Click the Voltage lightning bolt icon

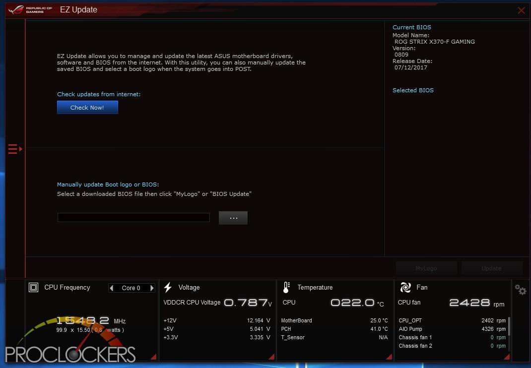click(168, 288)
